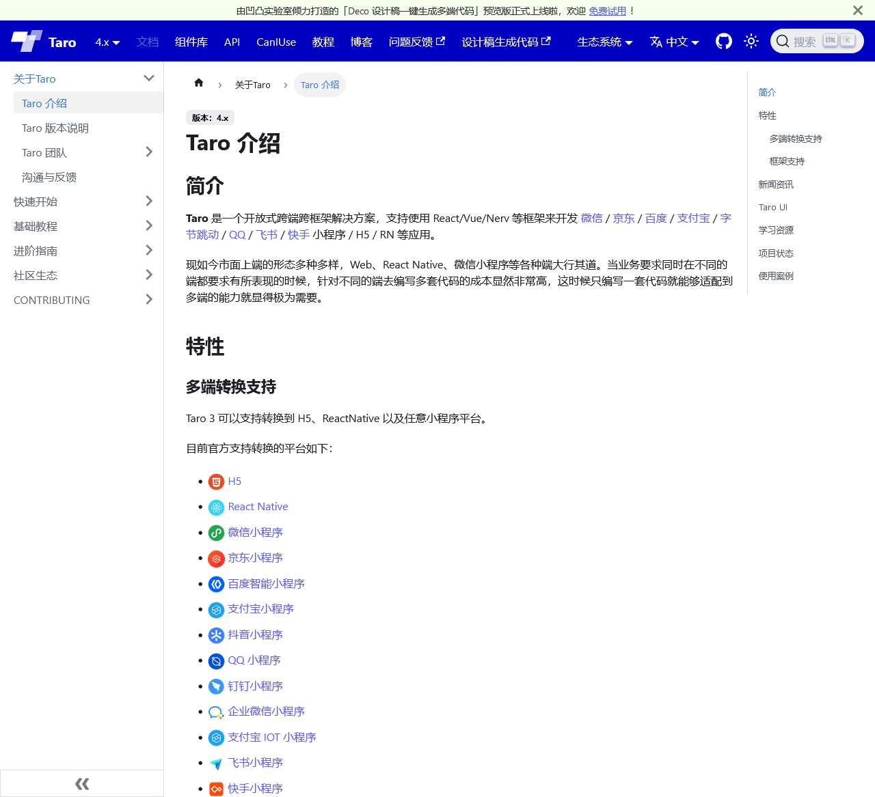Open 问题反馈 external link

click(x=417, y=42)
